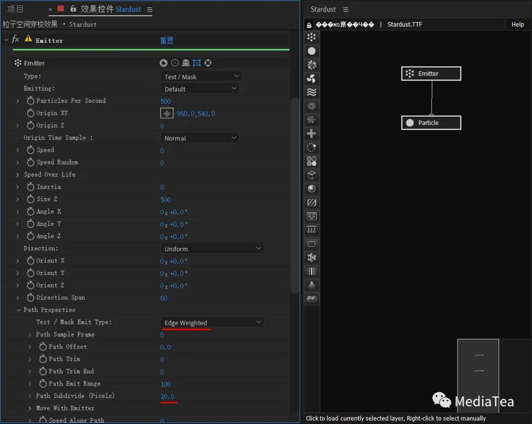Click the four-circles icon in Stardust toolbar
Viewport: 532px width, 424px height.
tap(311, 161)
